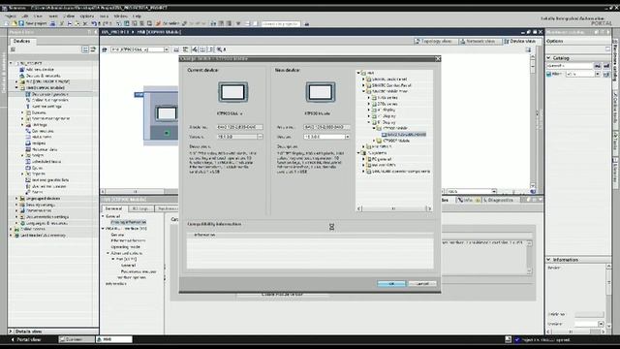Screen dimensions: 620x349
Task: Select the Diagnostics tab in inspector window
Action: [x=499, y=201]
